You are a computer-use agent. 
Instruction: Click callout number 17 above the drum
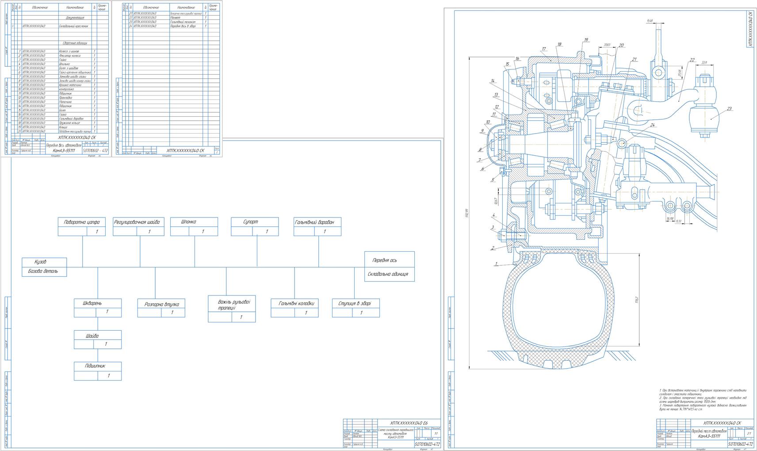[544, 49]
